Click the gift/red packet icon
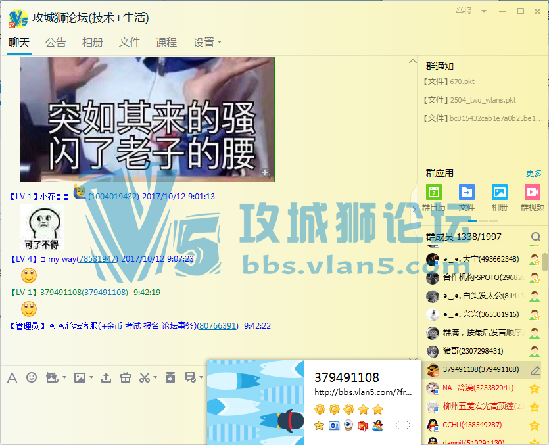Viewport: 549px width, 445px height. click(x=126, y=377)
